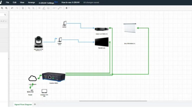The width and height of the screenshot is (192, 108).
Task: Select the Crestron RMC3 device on canvas
Action: (x=53, y=76)
